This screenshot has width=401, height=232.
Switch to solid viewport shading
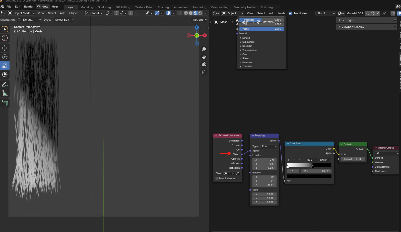tap(191, 13)
